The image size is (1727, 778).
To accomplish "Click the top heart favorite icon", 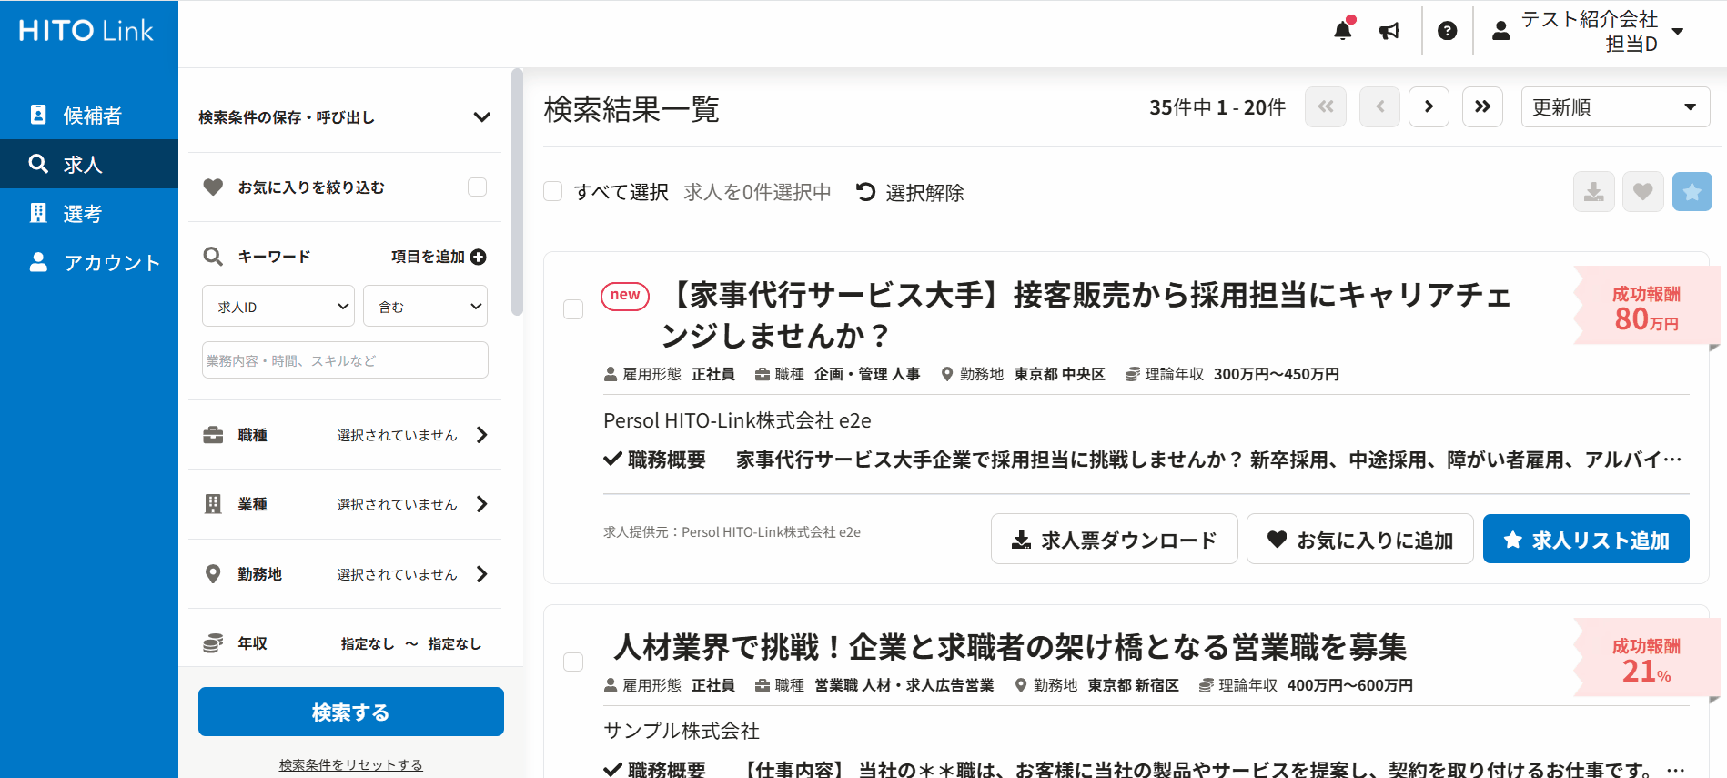I will tap(1643, 192).
